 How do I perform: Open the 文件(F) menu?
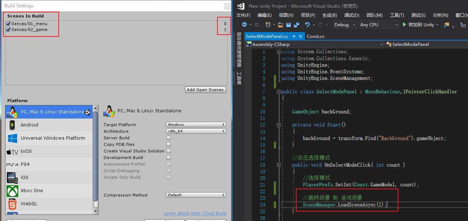(x=243, y=15)
